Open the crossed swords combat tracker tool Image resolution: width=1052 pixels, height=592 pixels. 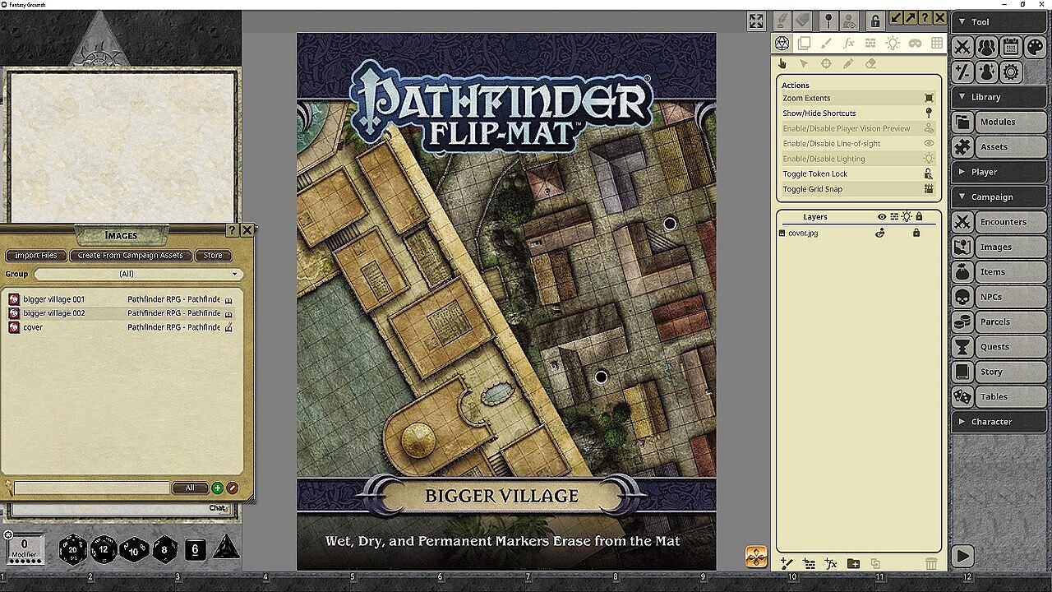(x=963, y=47)
